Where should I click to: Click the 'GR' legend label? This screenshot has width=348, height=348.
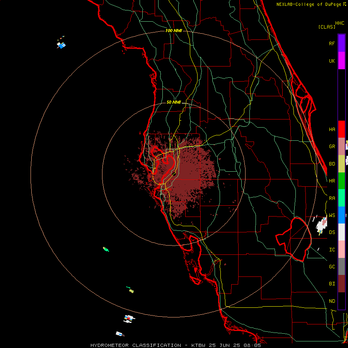(332, 147)
